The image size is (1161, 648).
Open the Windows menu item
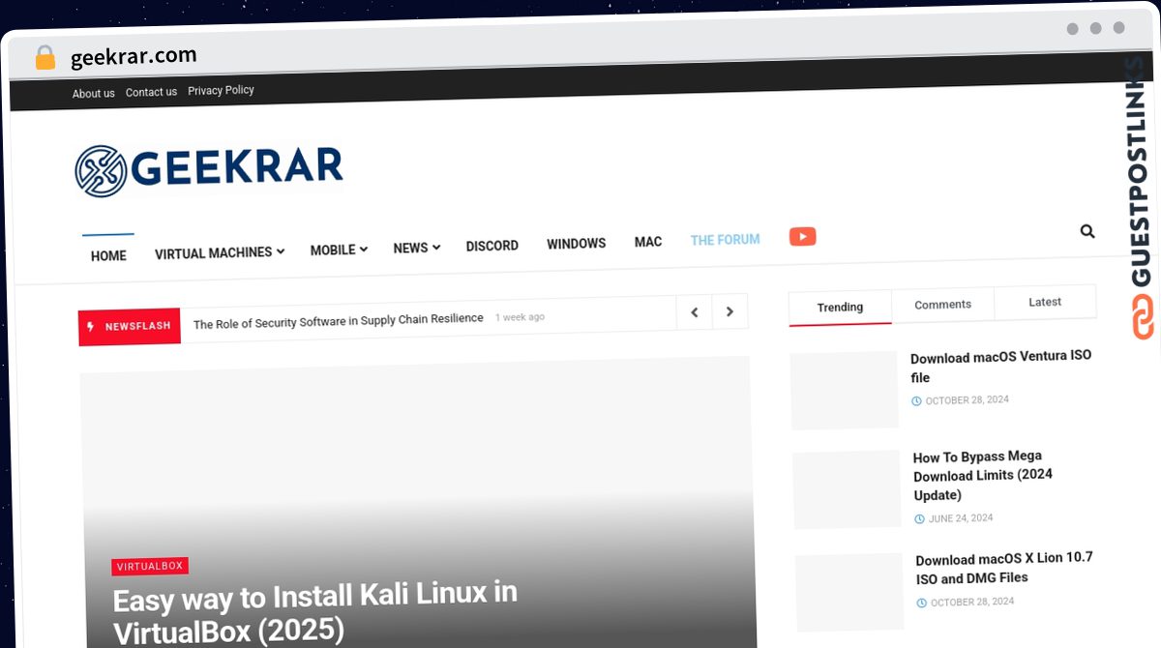[x=577, y=244]
